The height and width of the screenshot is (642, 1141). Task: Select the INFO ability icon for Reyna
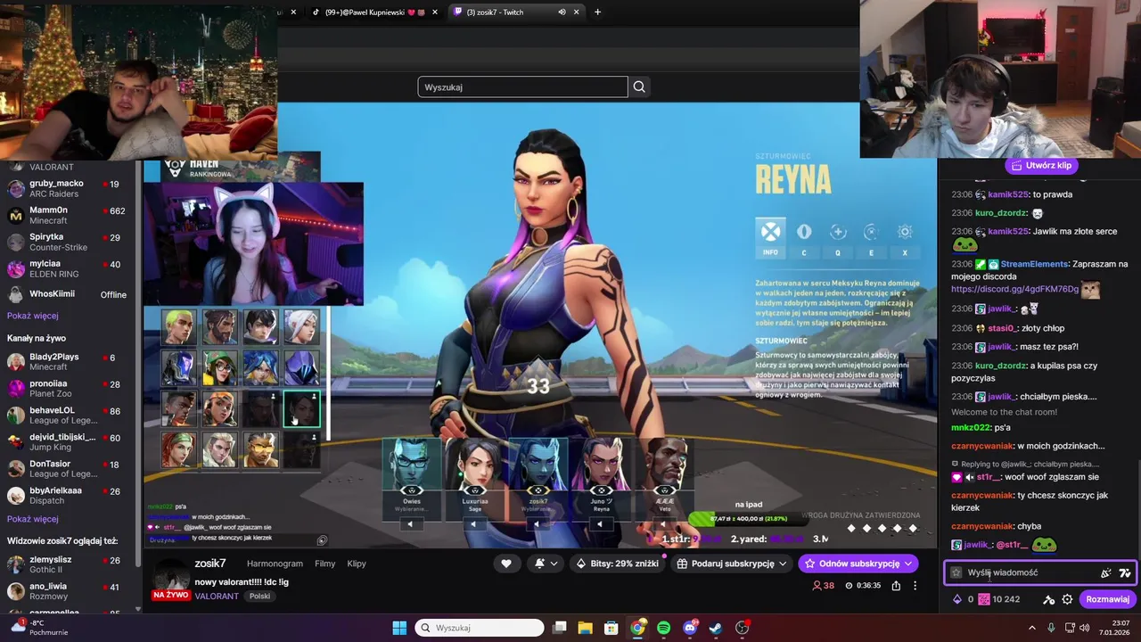click(770, 237)
